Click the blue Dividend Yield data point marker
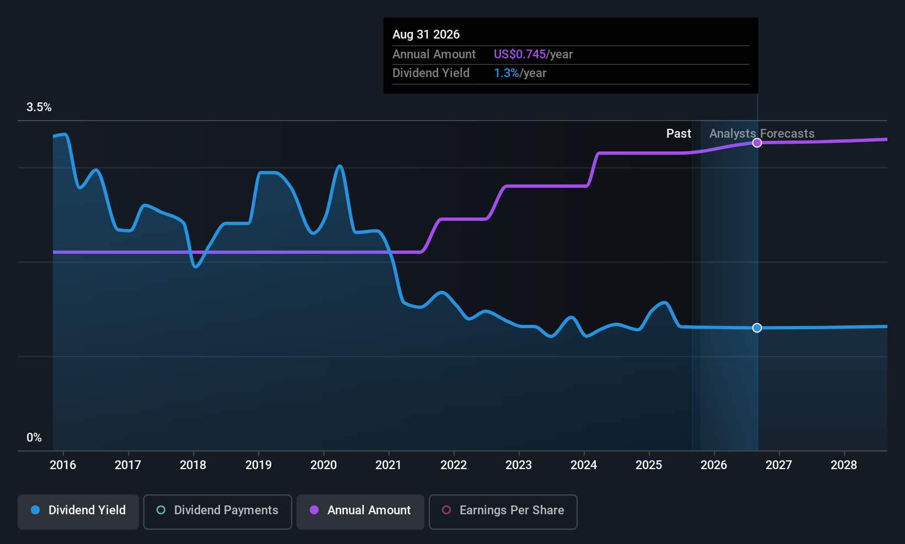The height and width of the screenshot is (544, 905). click(x=757, y=328)
